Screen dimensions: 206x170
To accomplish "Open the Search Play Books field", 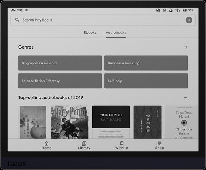I will [103, 20].
